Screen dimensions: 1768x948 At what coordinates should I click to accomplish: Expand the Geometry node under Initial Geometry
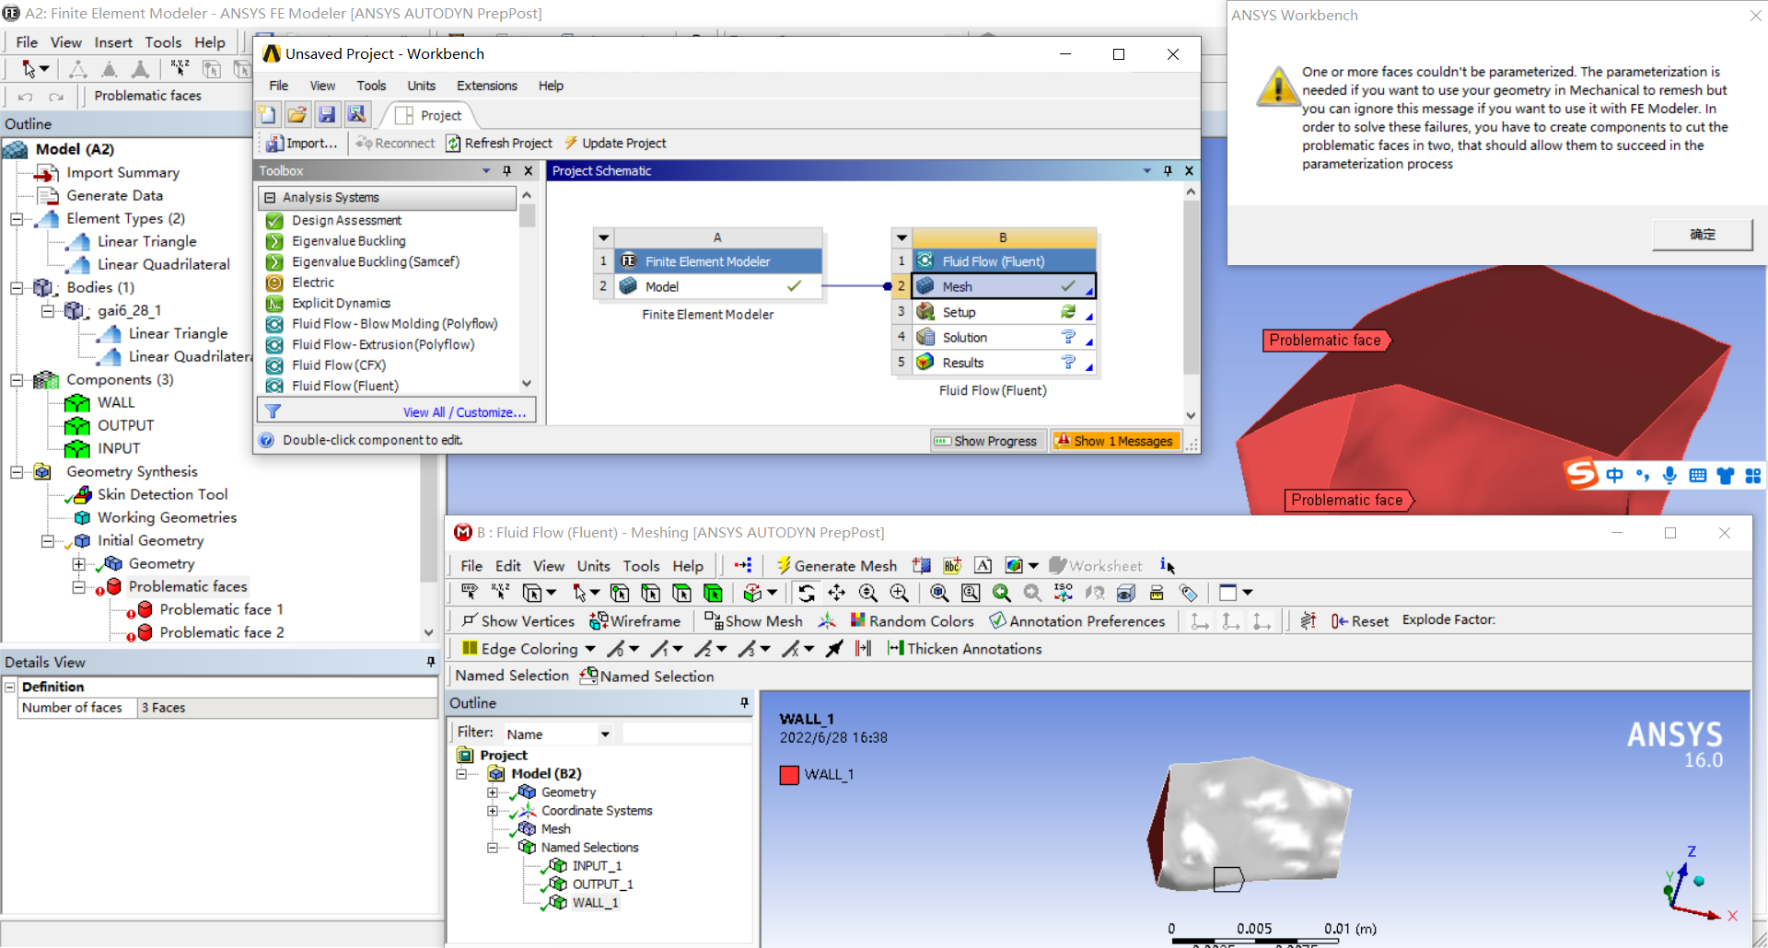pos(78,564)
